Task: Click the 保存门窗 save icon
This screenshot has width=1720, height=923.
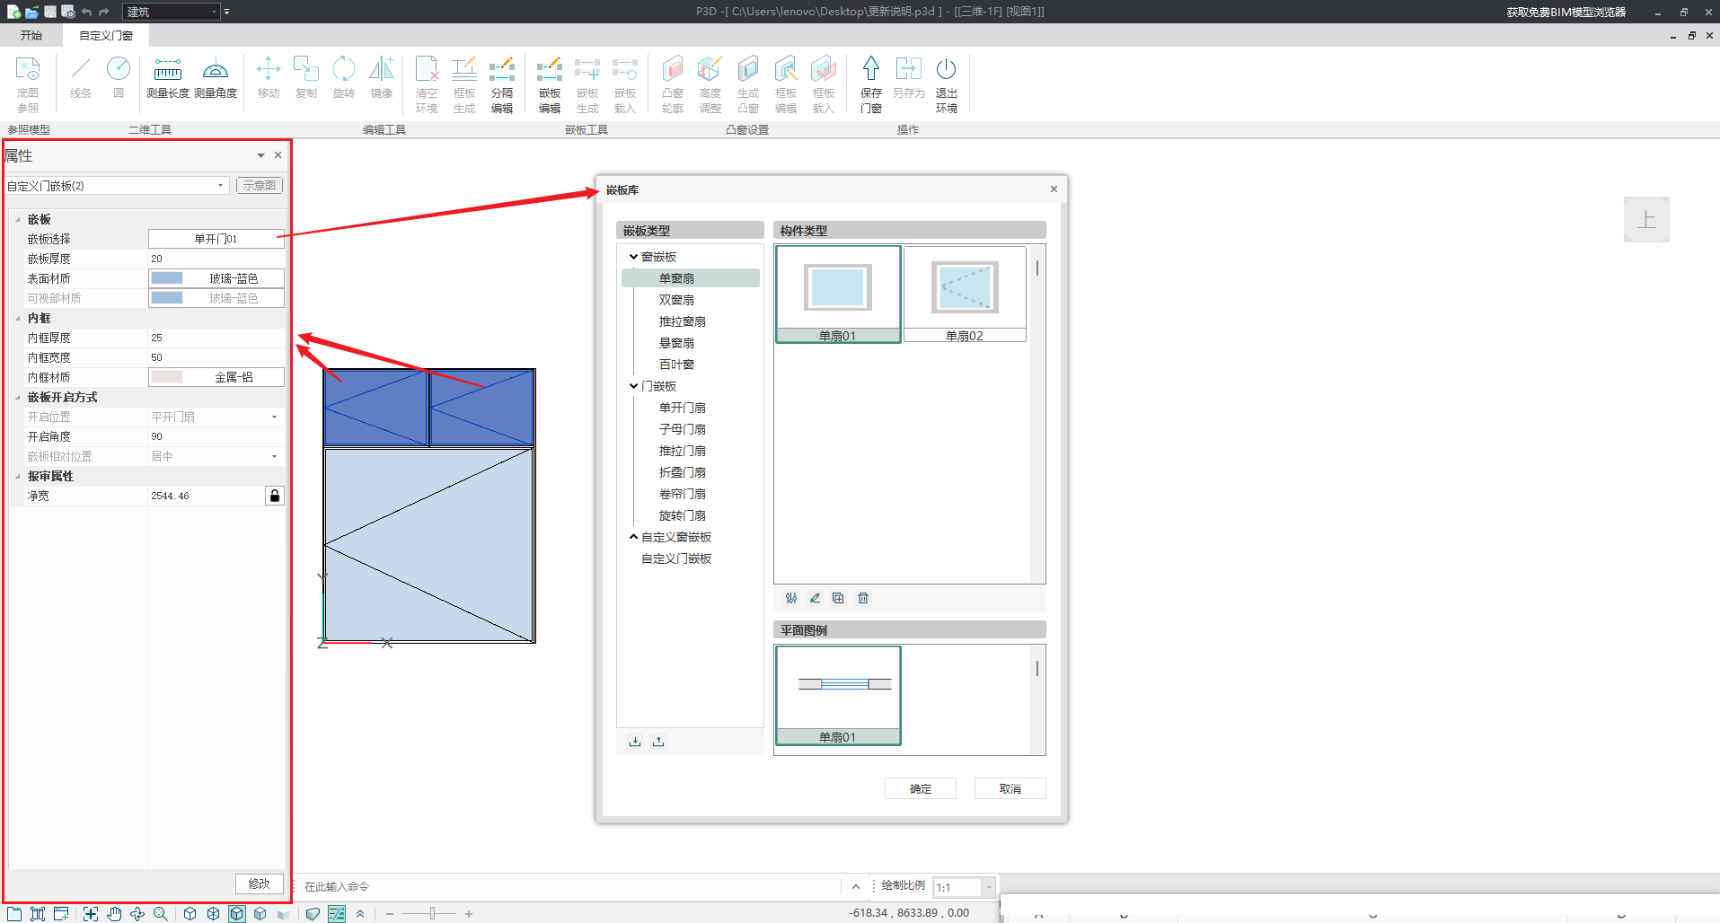Action: pos(870,84)
